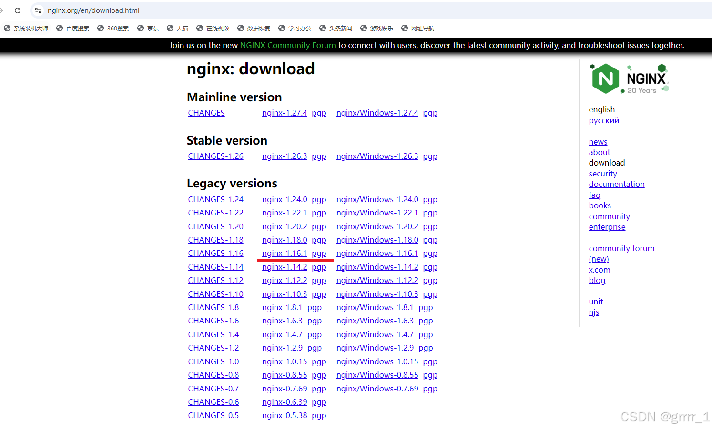Open 天猫 bookmark
Viewport: 712px width, 429px height.
coord(178,28)
